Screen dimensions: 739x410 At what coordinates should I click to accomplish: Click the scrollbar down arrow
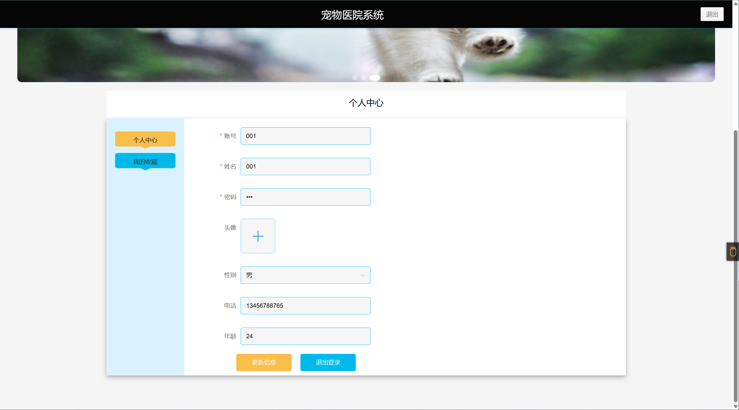(736, 407)
